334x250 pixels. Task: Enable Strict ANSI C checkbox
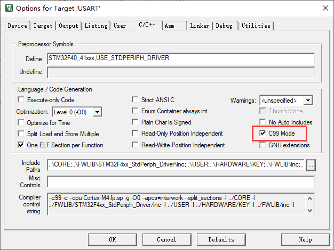(136, 100)
